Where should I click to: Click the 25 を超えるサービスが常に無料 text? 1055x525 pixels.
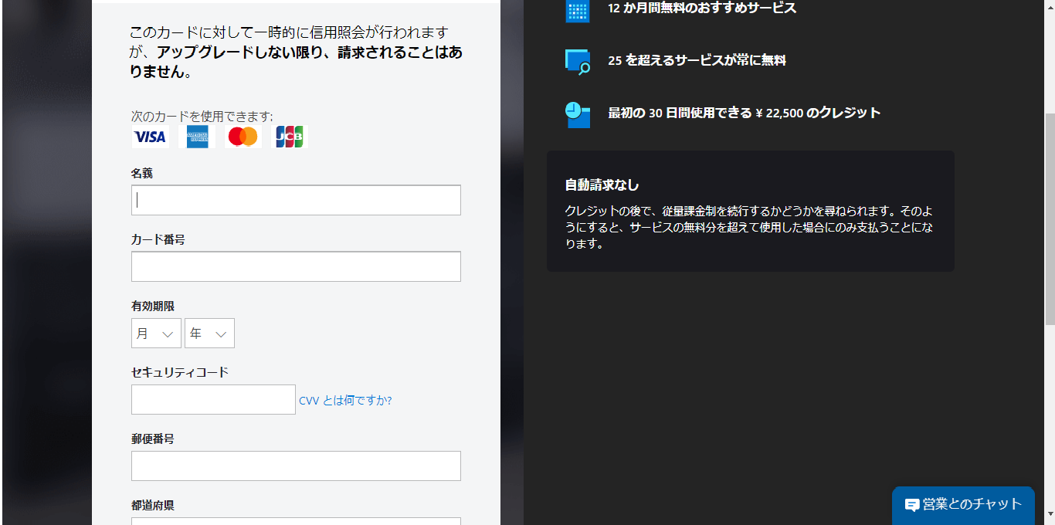click(697, 60)
